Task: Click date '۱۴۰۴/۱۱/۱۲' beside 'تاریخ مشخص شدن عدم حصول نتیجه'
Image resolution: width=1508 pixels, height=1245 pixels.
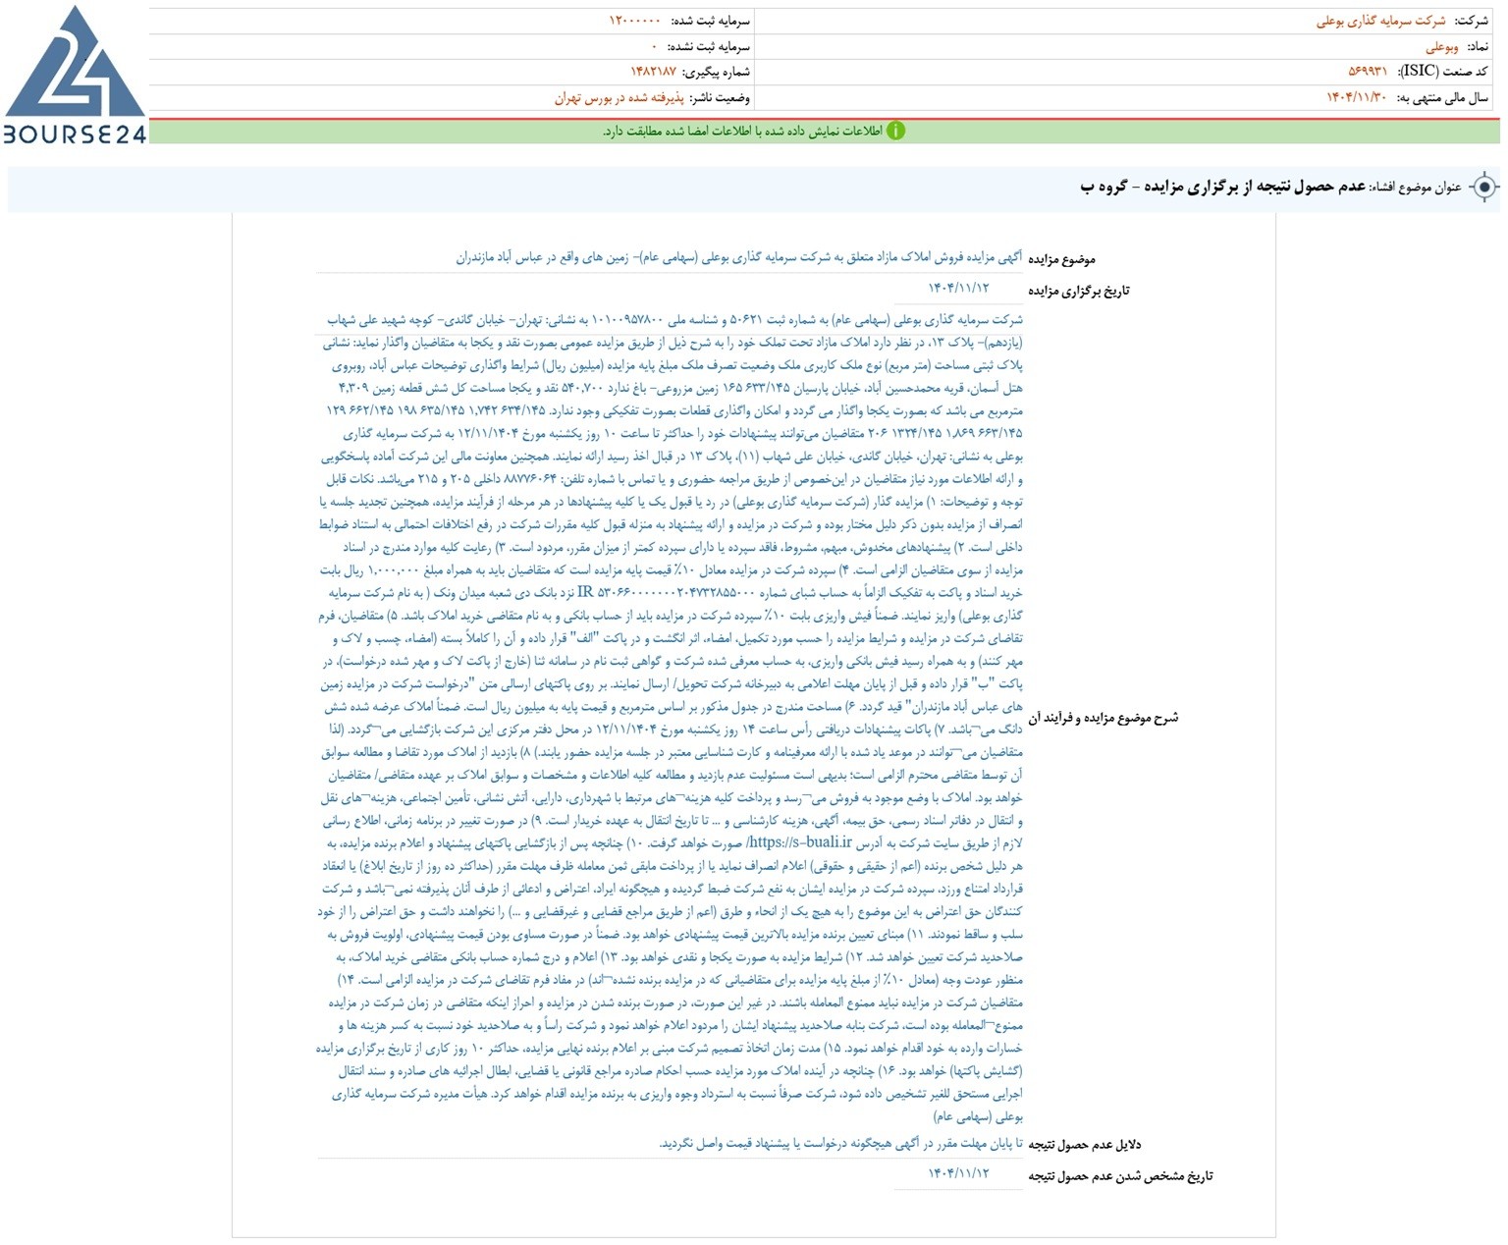Action: [x=959, y=1173]
